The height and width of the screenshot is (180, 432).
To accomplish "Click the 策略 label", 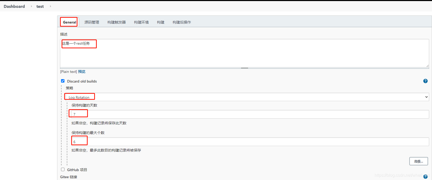I will click(69, 88).
